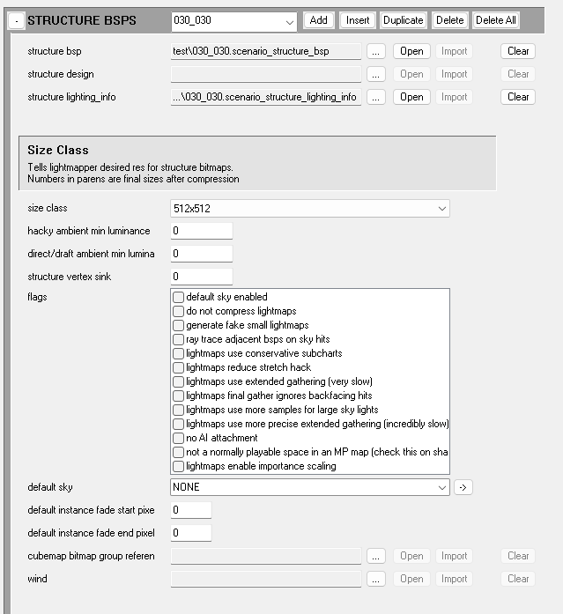Check do not compress lightmaps
The width and height of the screenshot is (563, 614).
(x=179, y=311)
